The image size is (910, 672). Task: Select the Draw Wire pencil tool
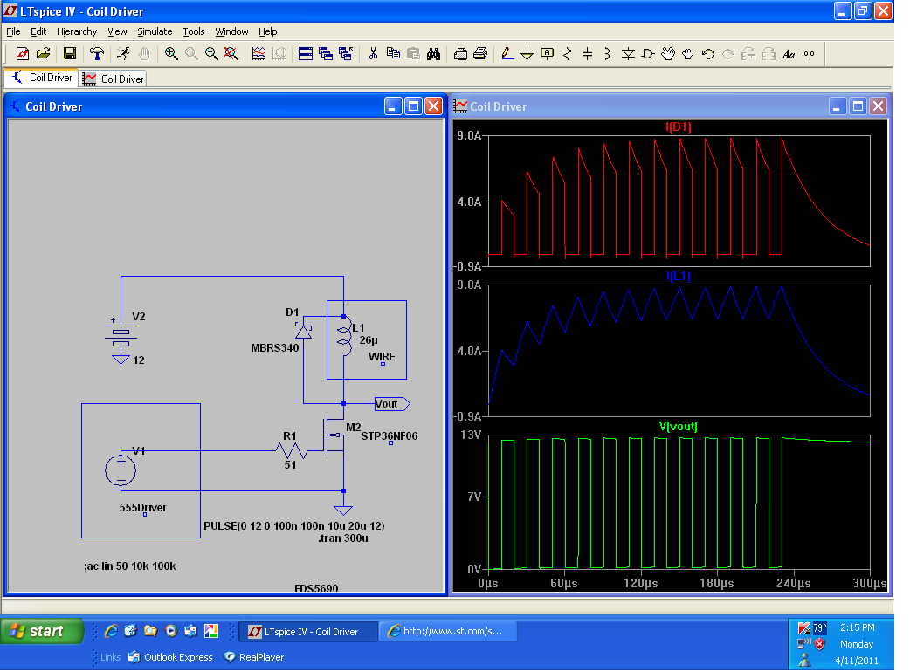coord(507,54)
